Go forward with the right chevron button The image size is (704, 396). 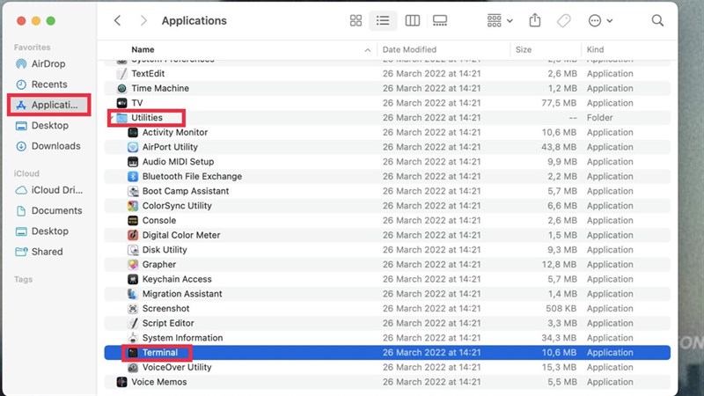pyautogui.click(x=143, y=20)
